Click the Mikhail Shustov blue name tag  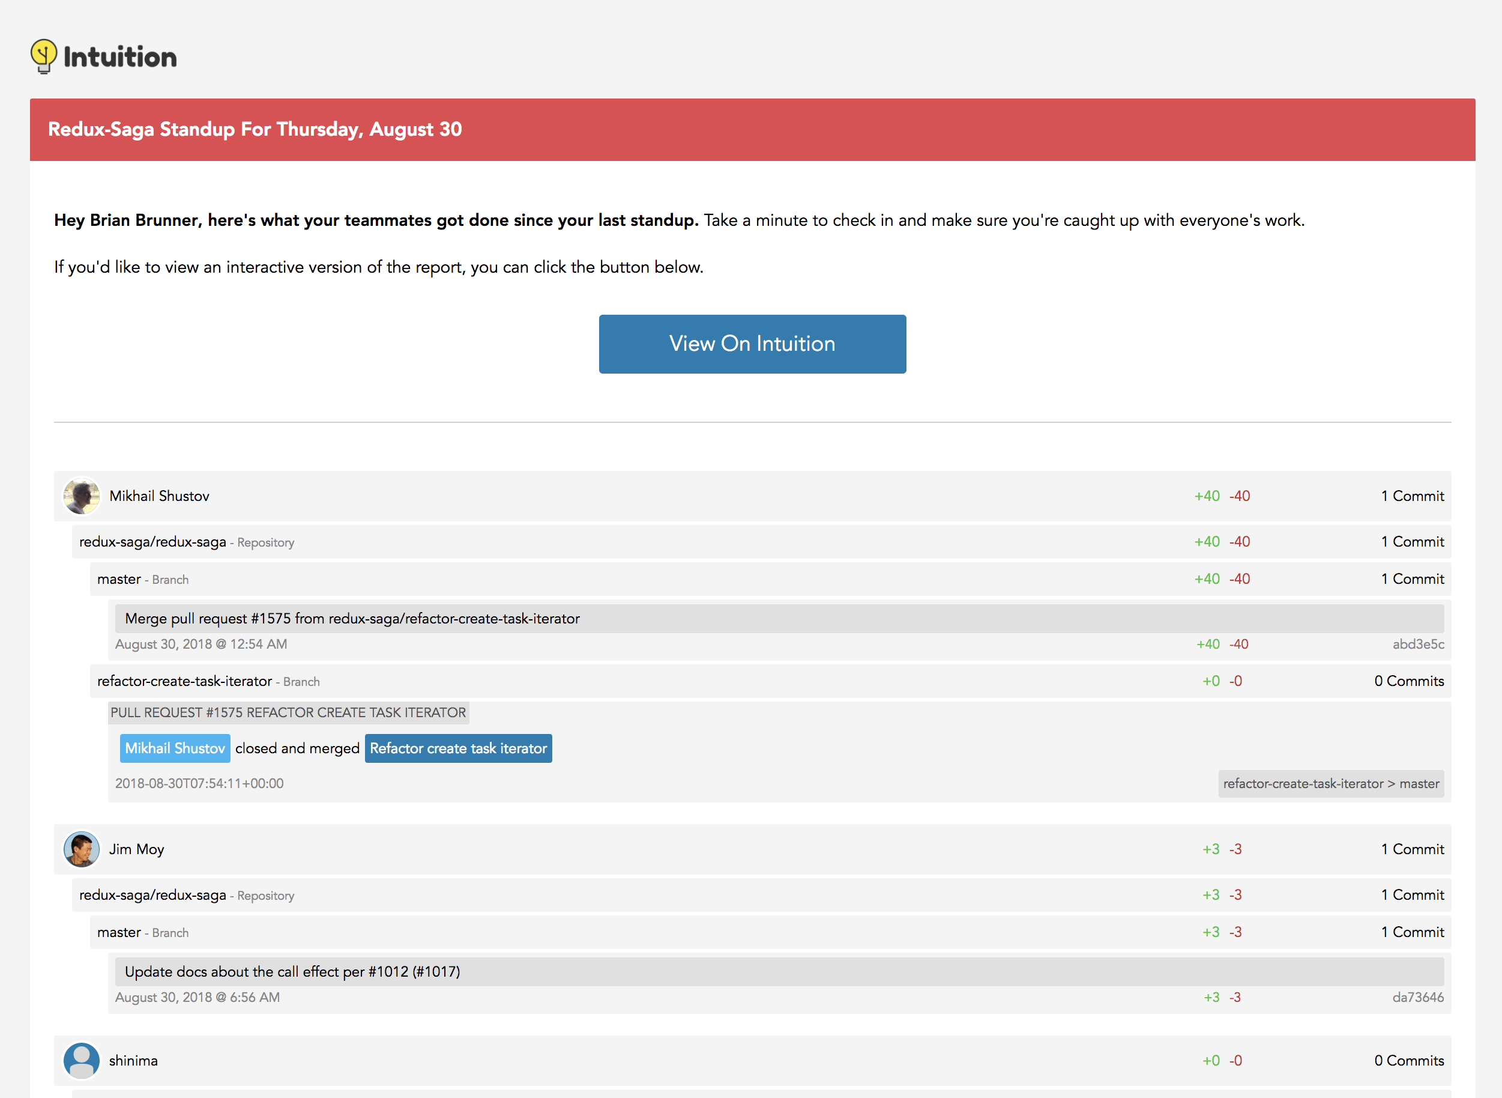coord(175,748)
